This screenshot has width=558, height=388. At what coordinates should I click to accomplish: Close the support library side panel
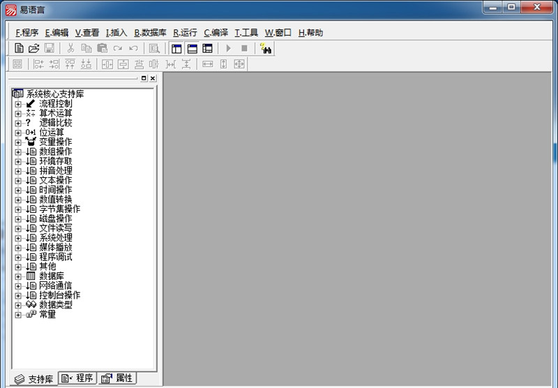coord(153,78)
